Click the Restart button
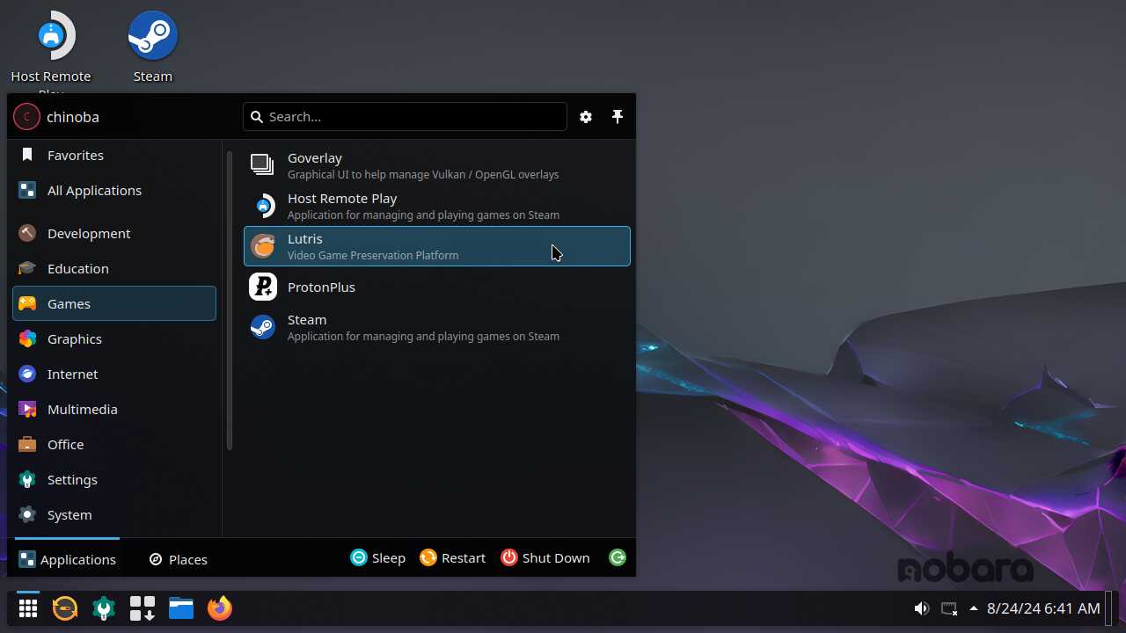The width and height of the screenshot is (1126, 633). click(452, 557)
